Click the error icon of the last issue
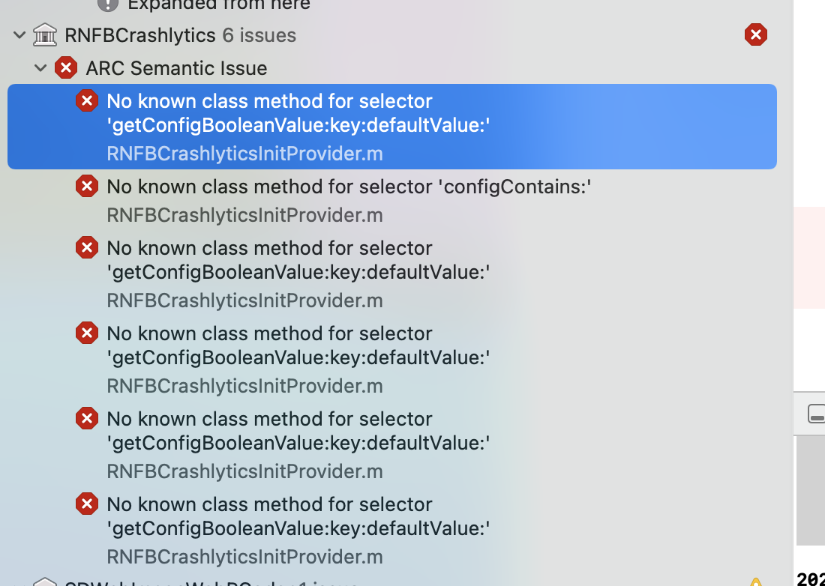The height and width of the screenshot is (586, 825). pyautogui.click(x=87, y=504)
